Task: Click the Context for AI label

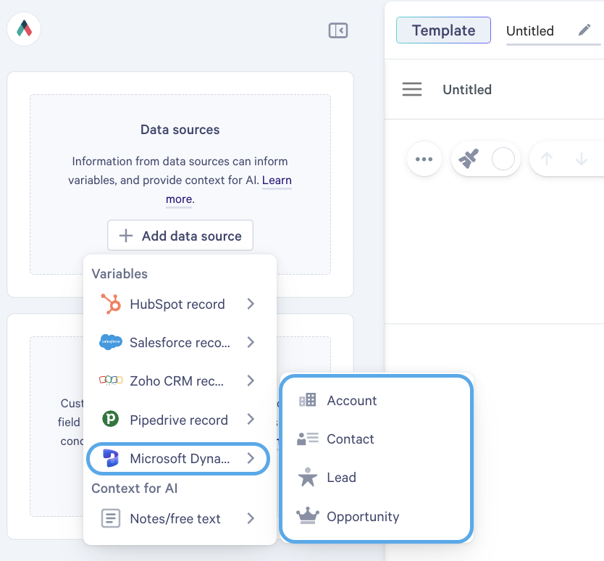Action: [135, 488]
